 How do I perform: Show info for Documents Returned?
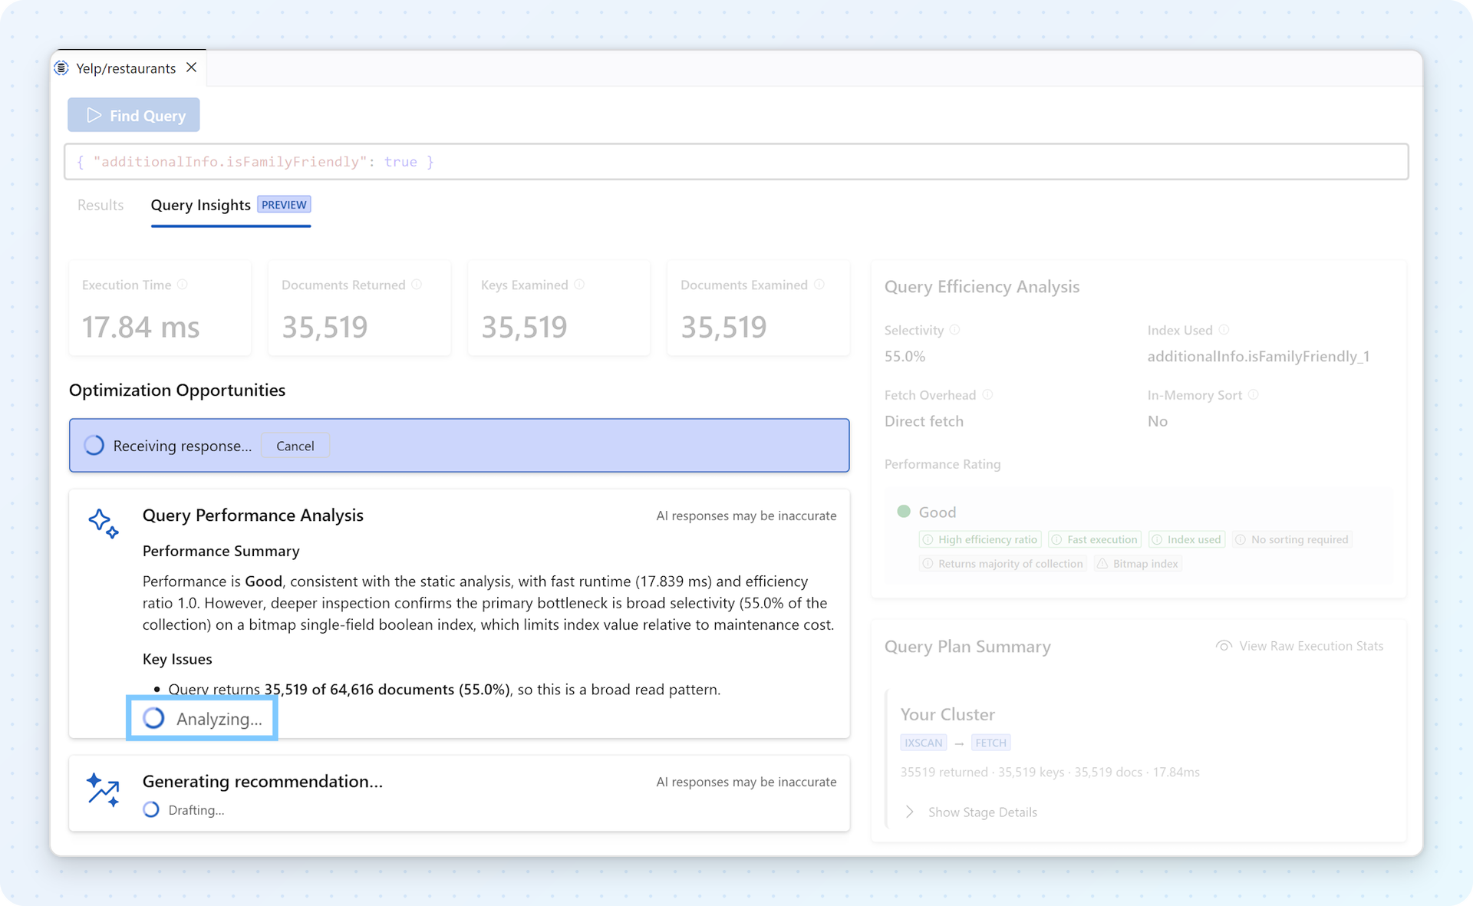[x=417, y=285]
